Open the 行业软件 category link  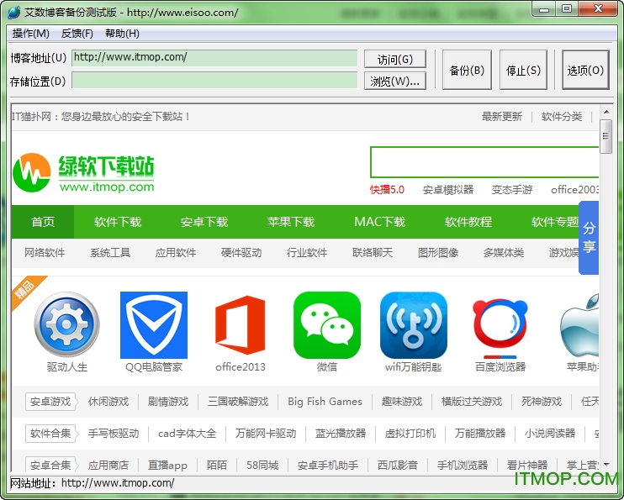307,253
